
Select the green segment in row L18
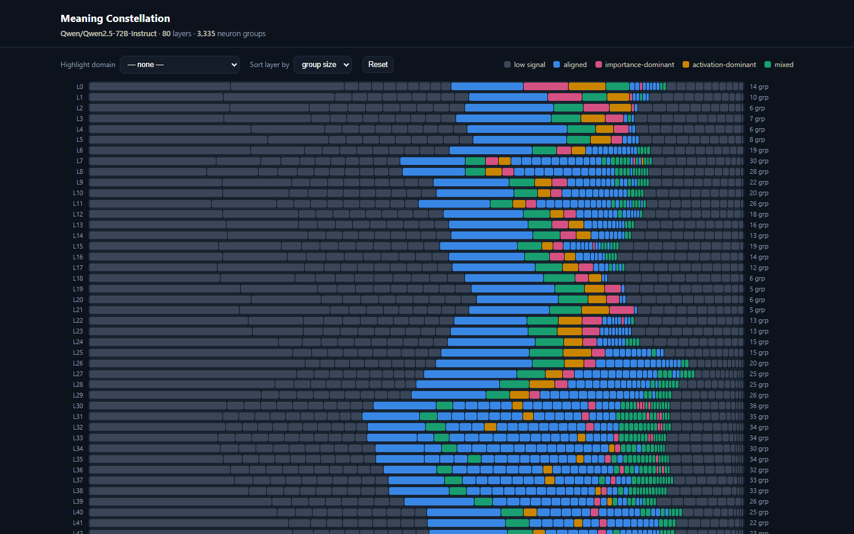point(559,278)
